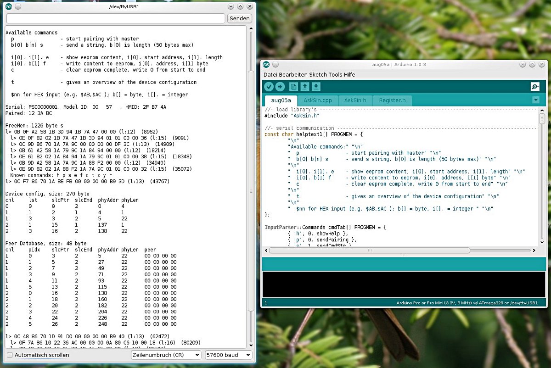The width and height of the screenshot is (551, 368).
Task: Click the Arduino logo in the aug05a title bar
Action: pos(267,64)
